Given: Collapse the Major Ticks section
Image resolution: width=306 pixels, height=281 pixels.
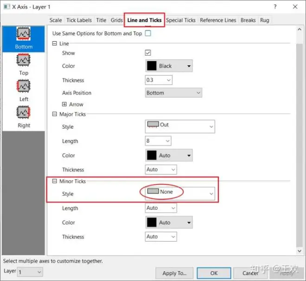Looking at the screenshot, I should pyautogui.click(x=54, y=114).
